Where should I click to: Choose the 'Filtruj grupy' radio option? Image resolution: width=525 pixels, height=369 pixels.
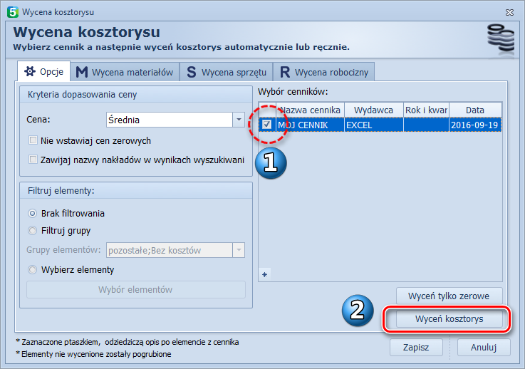tap(33, 230)
